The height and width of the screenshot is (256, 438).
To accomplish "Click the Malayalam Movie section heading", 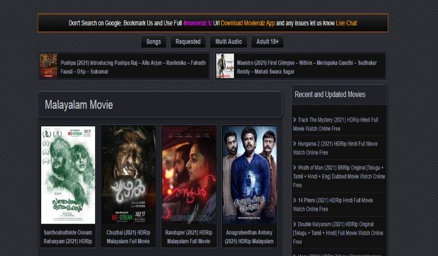I will (x=79, y=105).
